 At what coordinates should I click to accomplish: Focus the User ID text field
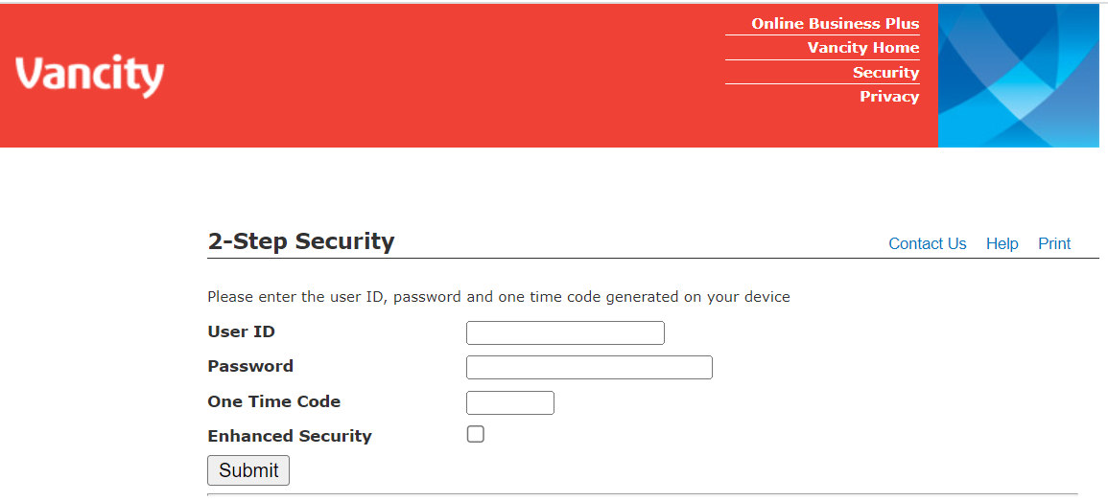coord(565,333)
